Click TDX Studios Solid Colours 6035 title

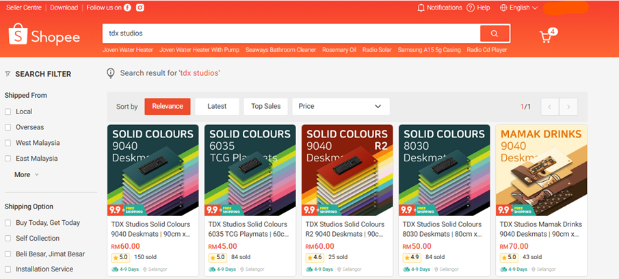(249, 229)
